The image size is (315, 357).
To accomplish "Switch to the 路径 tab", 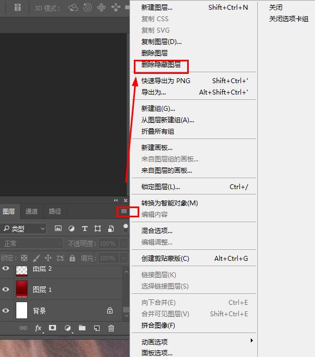I will coord(55,211).
